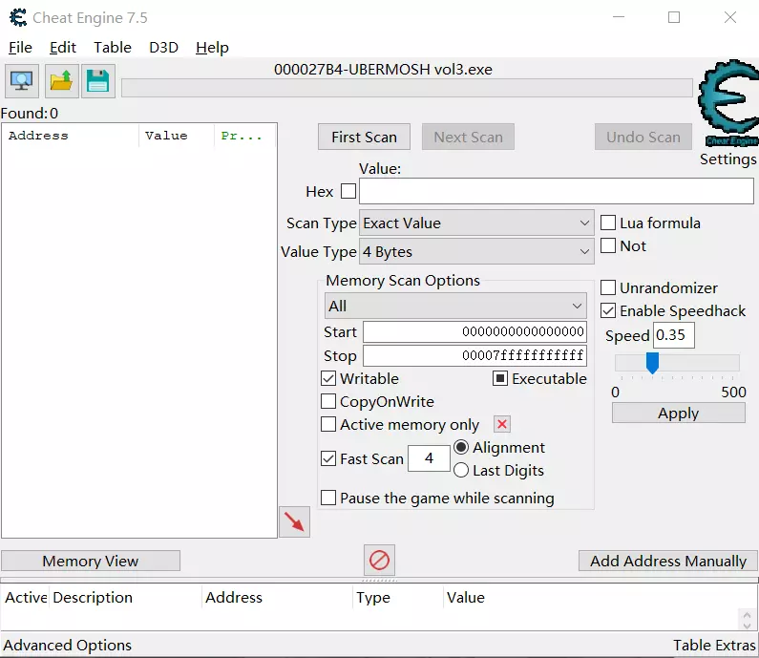Screen dimensions: 759x658
Task: Open the Edit menu
Action: 63,48
